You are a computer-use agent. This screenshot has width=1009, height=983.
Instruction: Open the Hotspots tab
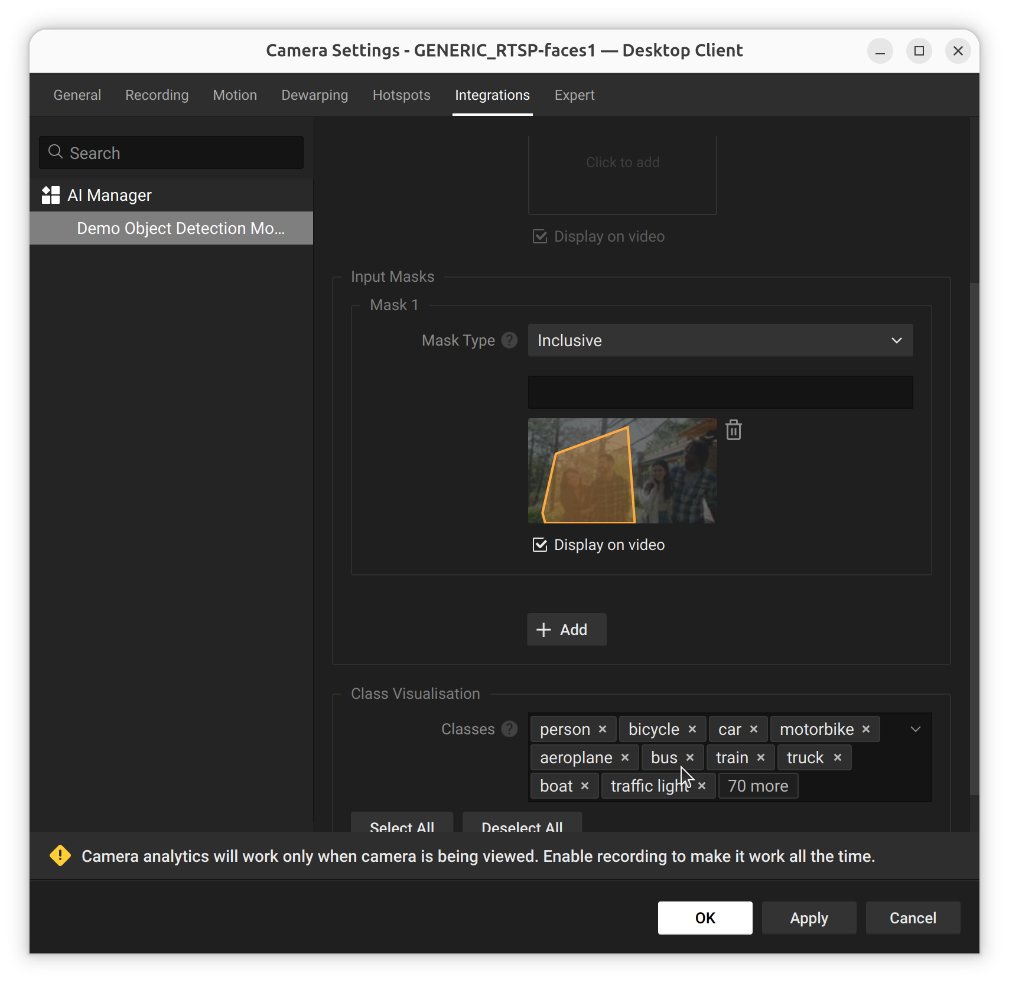402,95
